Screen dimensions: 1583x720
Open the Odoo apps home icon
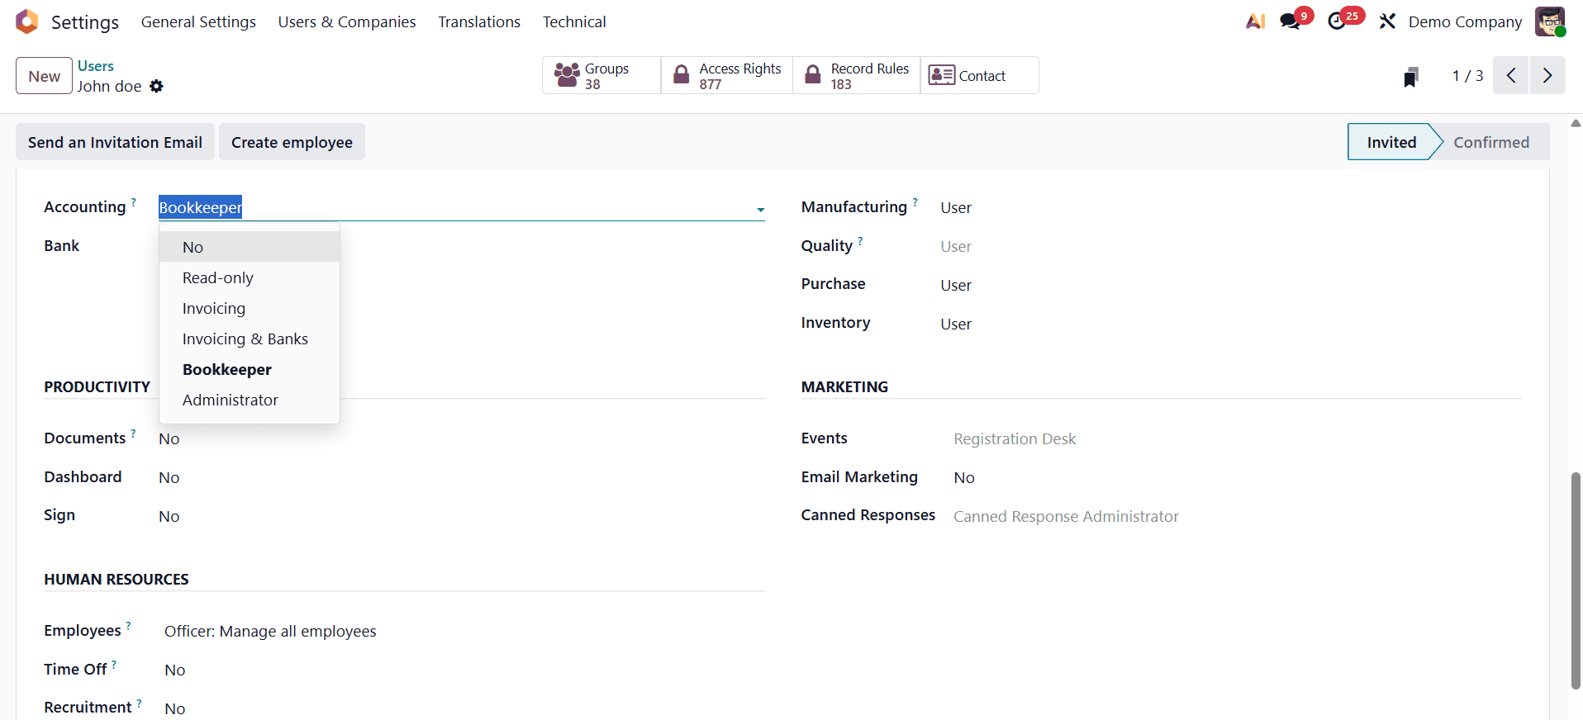pyautogui.click(x=26, y=21)
